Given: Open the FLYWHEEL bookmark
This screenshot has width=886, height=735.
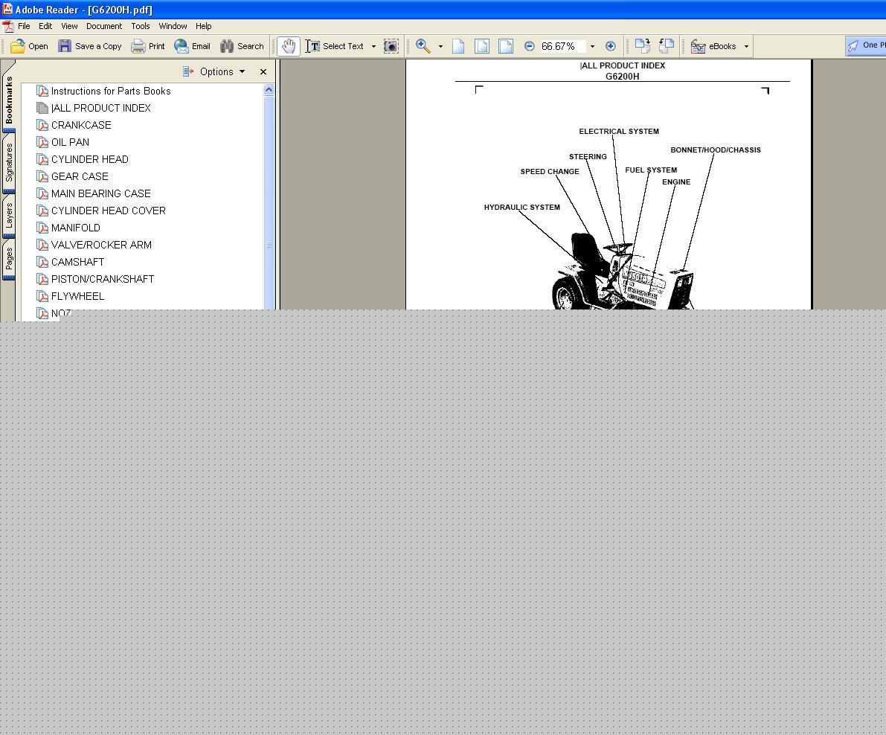Looking at the screenshot, I should (77, 296).
